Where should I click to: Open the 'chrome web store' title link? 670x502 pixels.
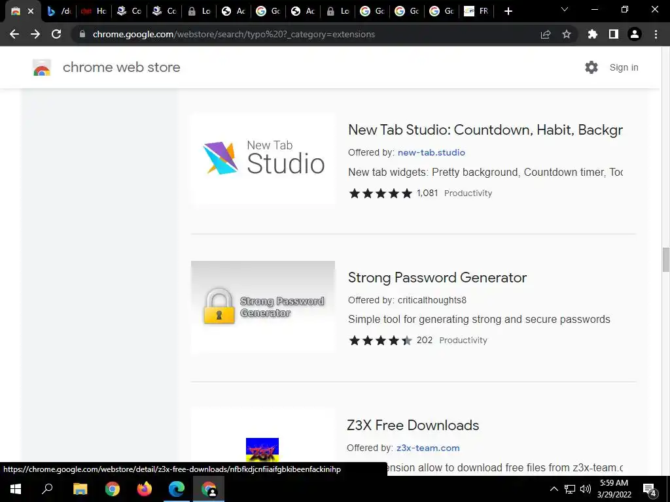tap(121, 67)
